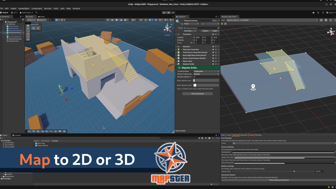Toggle the Player Input component checkbox
This screenshot has width=336, height=189.
point(181,61)
